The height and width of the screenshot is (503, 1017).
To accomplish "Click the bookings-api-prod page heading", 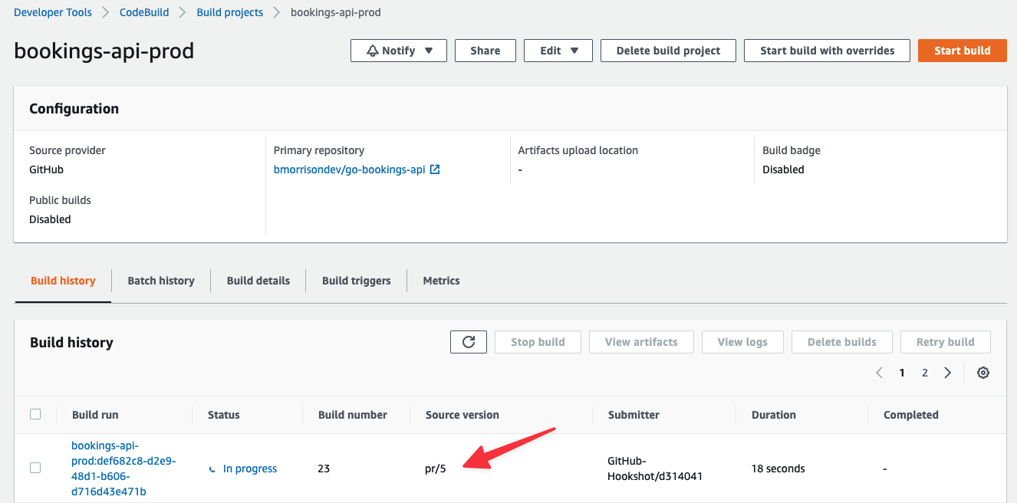I will [x=104, y=51].
